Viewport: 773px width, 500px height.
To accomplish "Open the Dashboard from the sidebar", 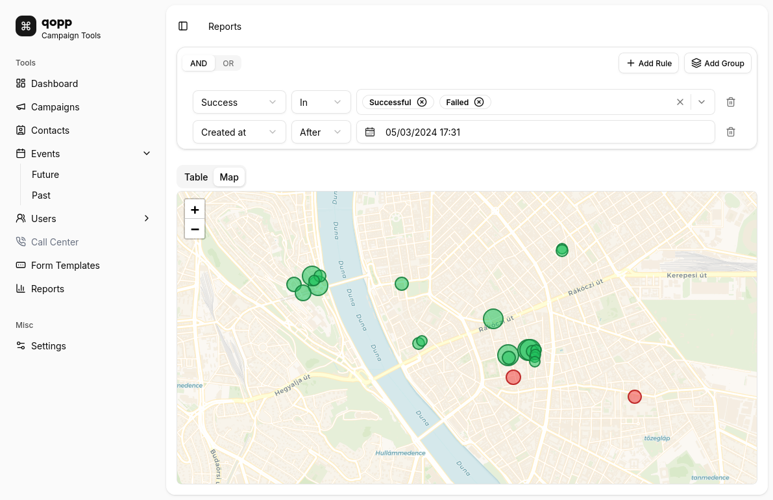I will pyautogui.click(x=55, y=83).
